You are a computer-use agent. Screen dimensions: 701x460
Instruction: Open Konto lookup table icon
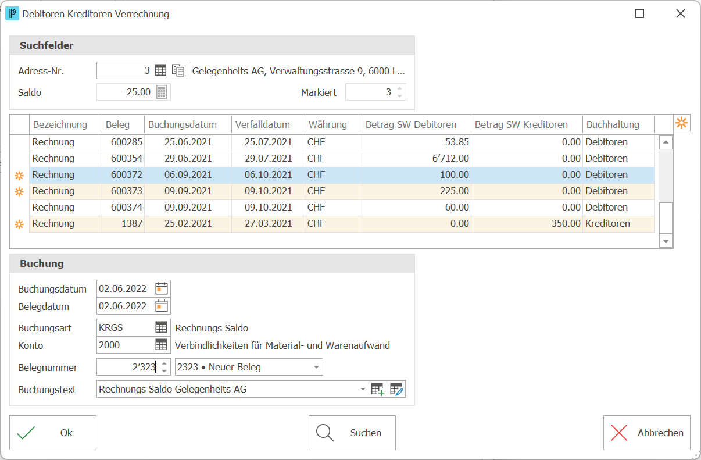(x=162, y=345)
